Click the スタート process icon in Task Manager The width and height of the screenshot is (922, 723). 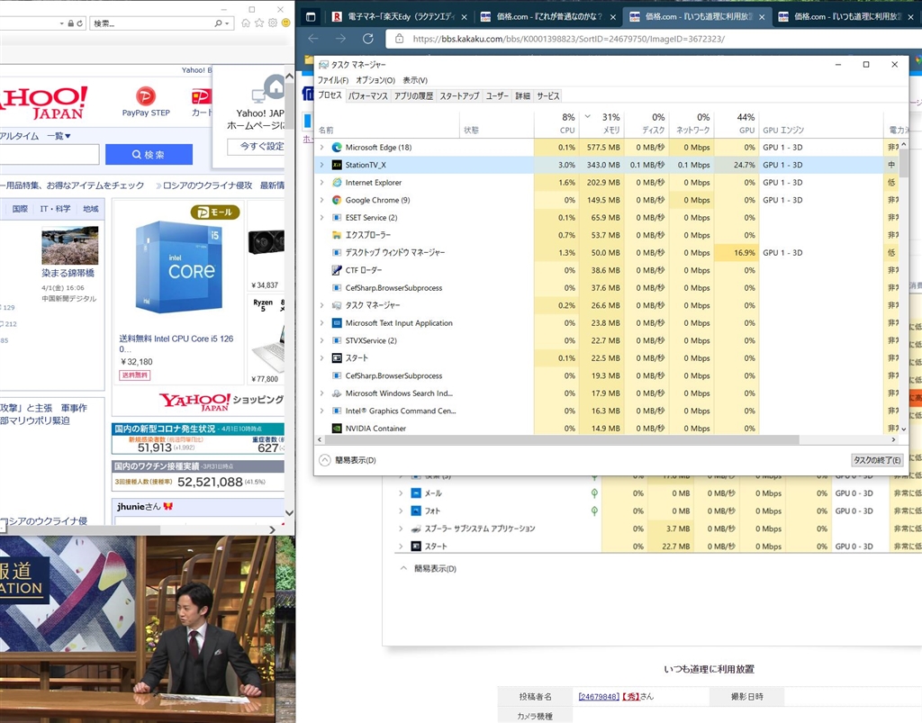(x=337, y=358)
